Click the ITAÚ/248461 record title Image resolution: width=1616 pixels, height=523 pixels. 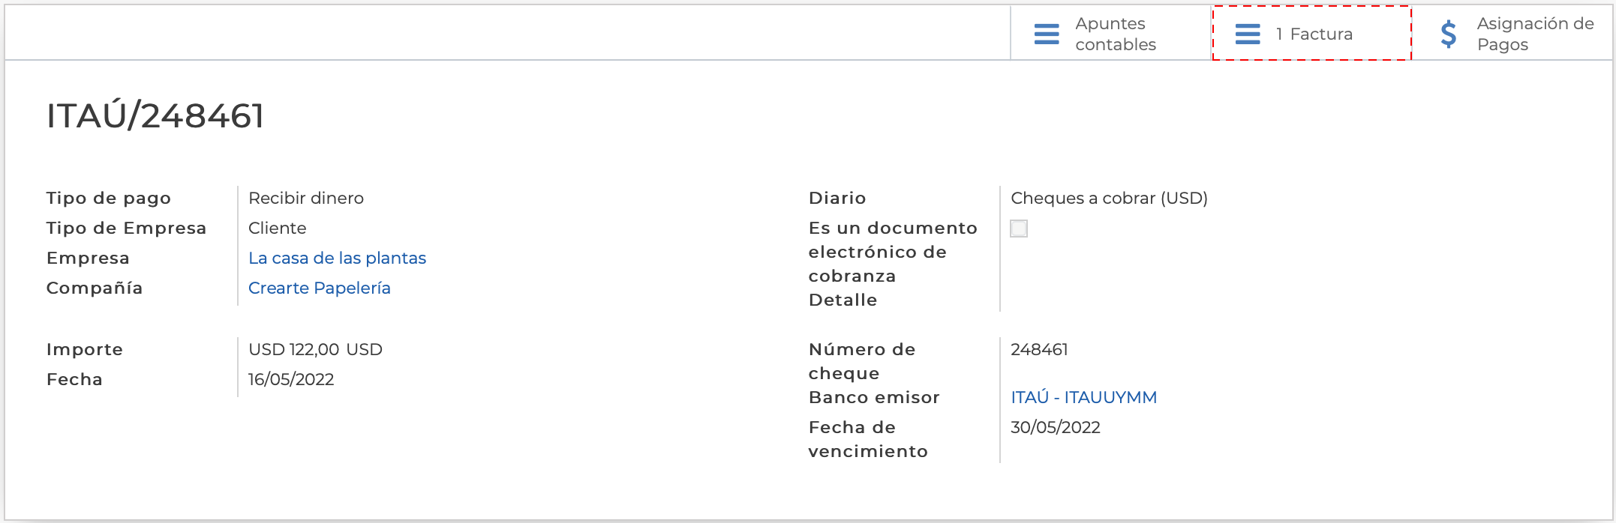tap(155, 116)
